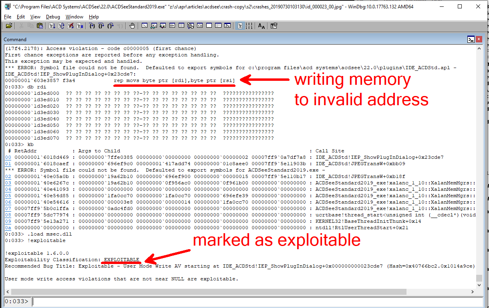489x308 pixels.
Task: Click the vertical scrollbar of the Command window
Action: click(x=479, y=166)
